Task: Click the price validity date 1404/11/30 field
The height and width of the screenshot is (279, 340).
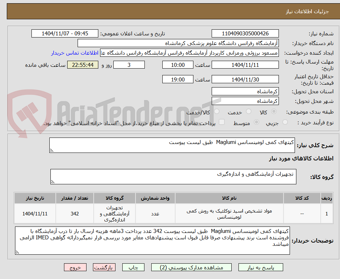Action: pyautogui.click(x=245, y=79)
